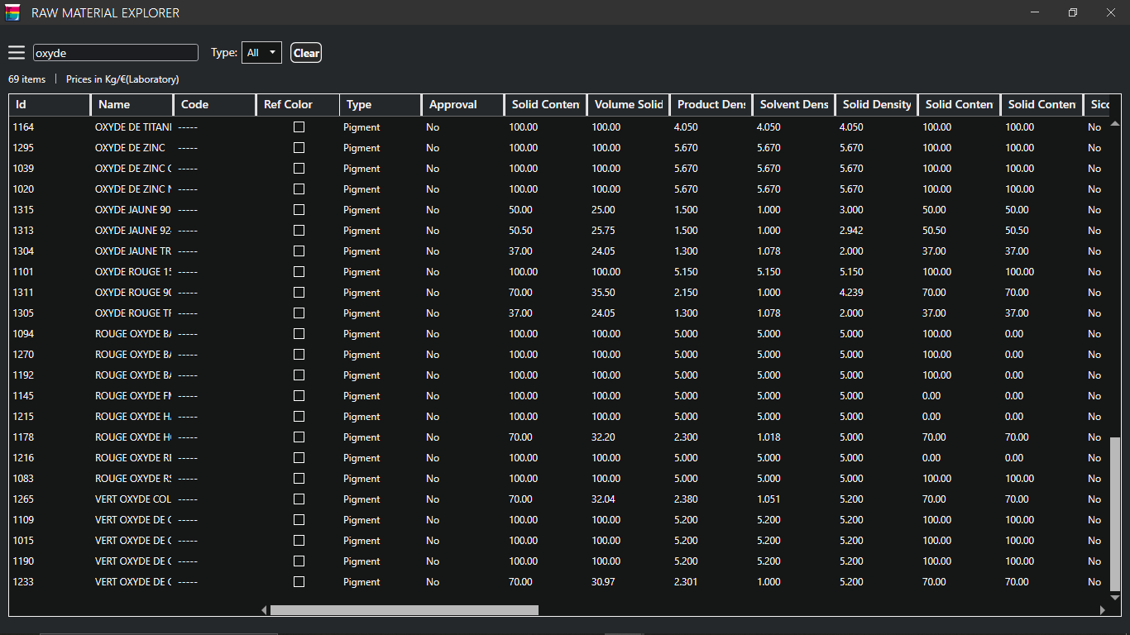Click Id cell 1270

[x=23, y=355]
